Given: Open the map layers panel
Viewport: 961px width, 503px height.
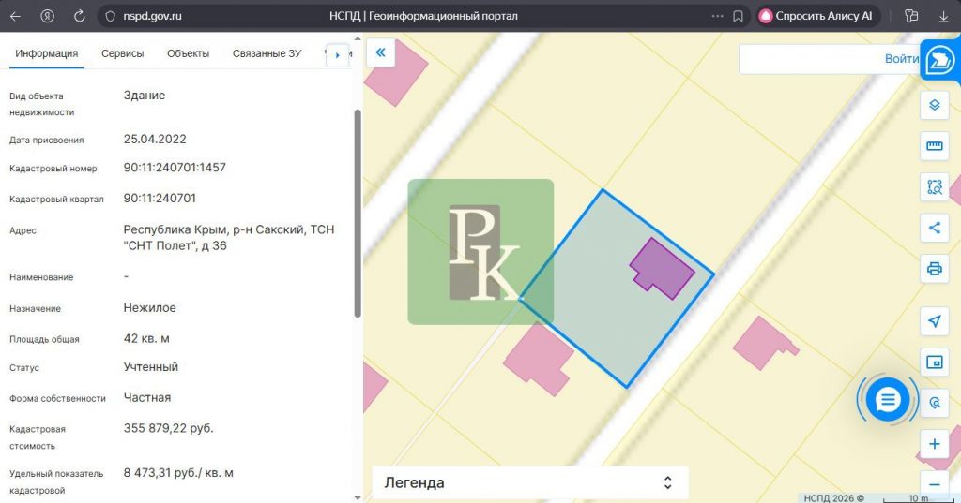Looking at the screenshot, I should tap(934, 105).
